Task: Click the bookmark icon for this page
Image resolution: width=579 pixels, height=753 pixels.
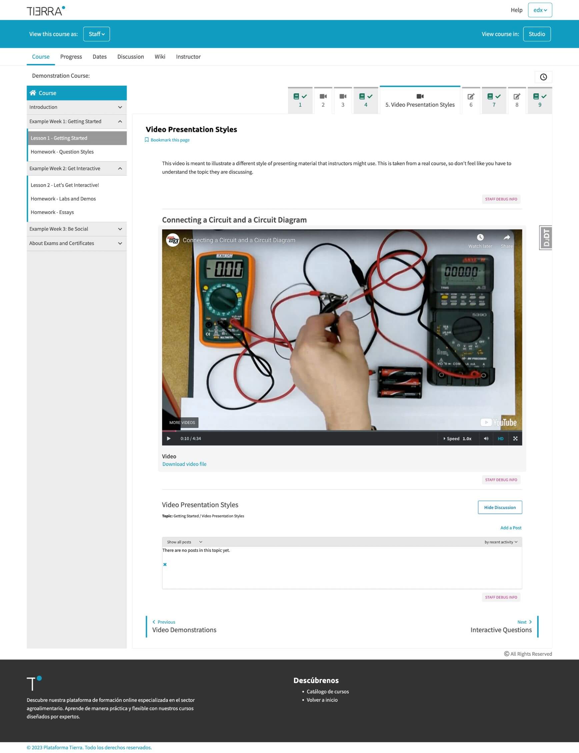Action: coord(146,140)
